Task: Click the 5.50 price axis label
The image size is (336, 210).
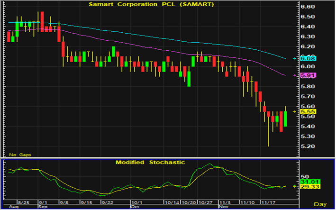Action: point(308,116)
